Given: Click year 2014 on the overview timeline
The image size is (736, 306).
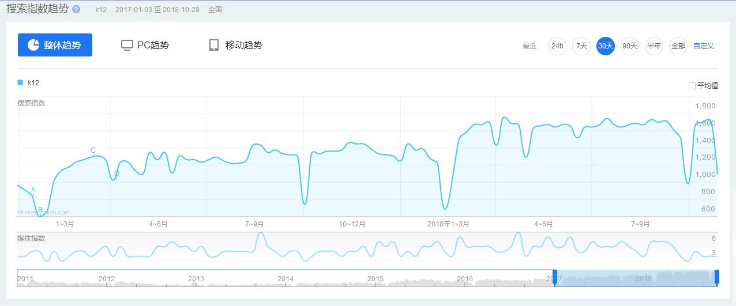Looking at the screenshot, I should [286, 279].
